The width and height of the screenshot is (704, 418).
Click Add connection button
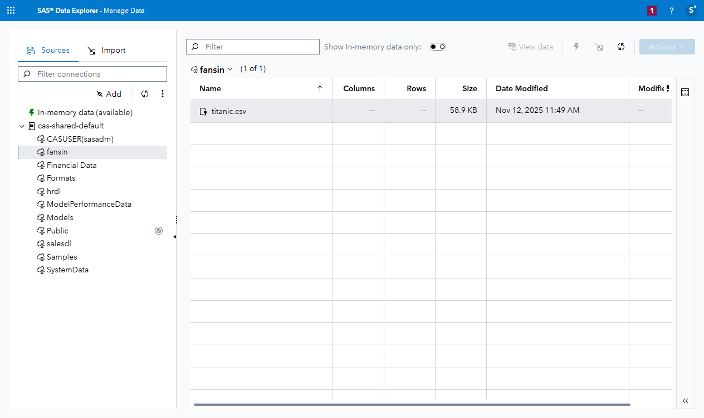(109, 94)
